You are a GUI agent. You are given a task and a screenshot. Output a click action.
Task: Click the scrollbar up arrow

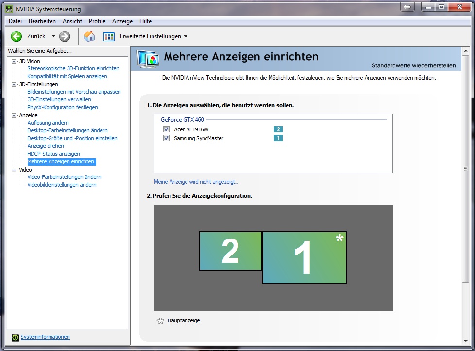466,51
